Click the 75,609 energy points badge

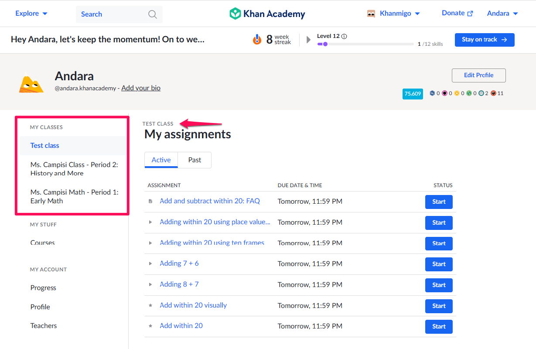[x=413, y=93]
